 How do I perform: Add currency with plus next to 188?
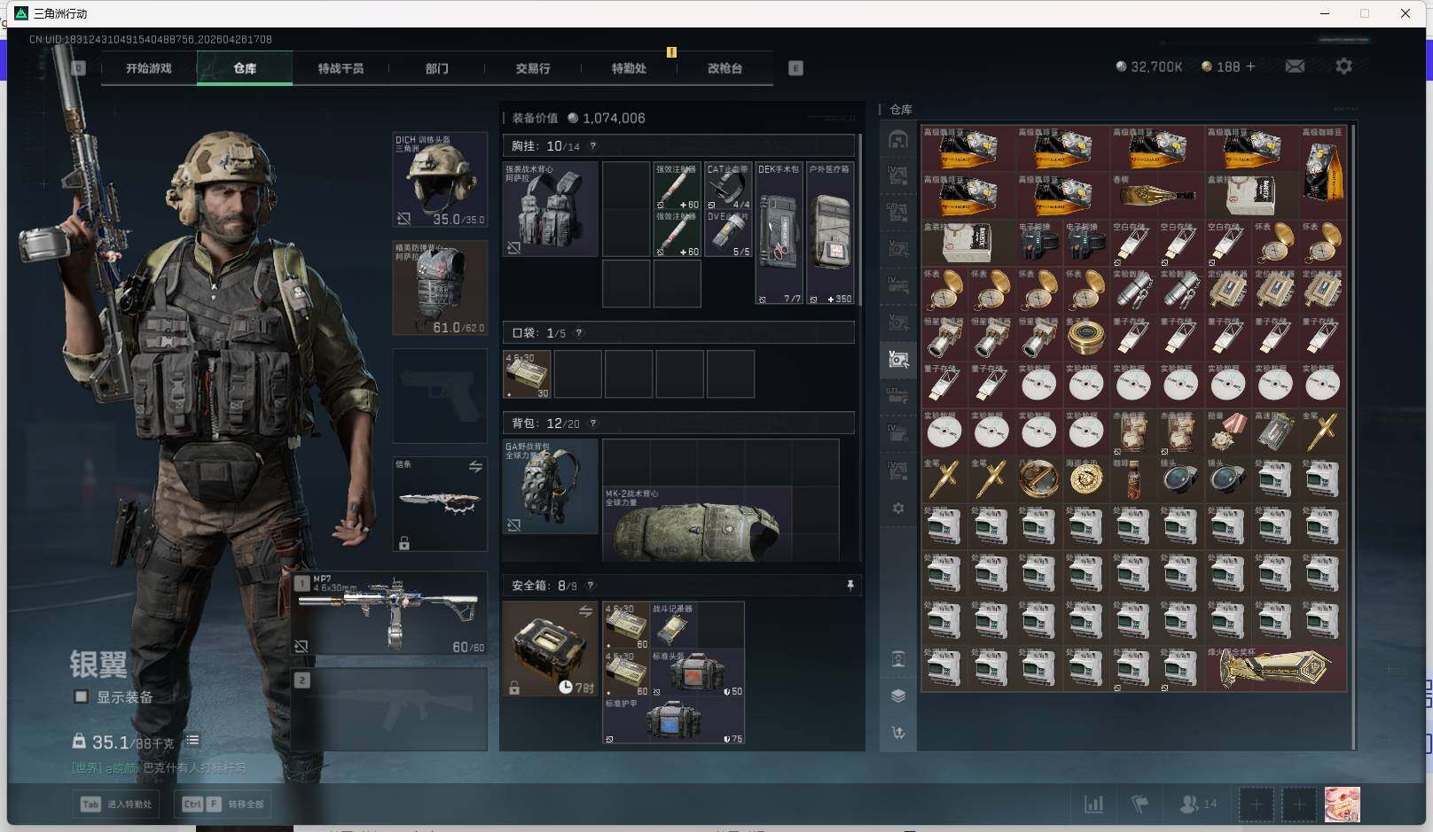1250,66
